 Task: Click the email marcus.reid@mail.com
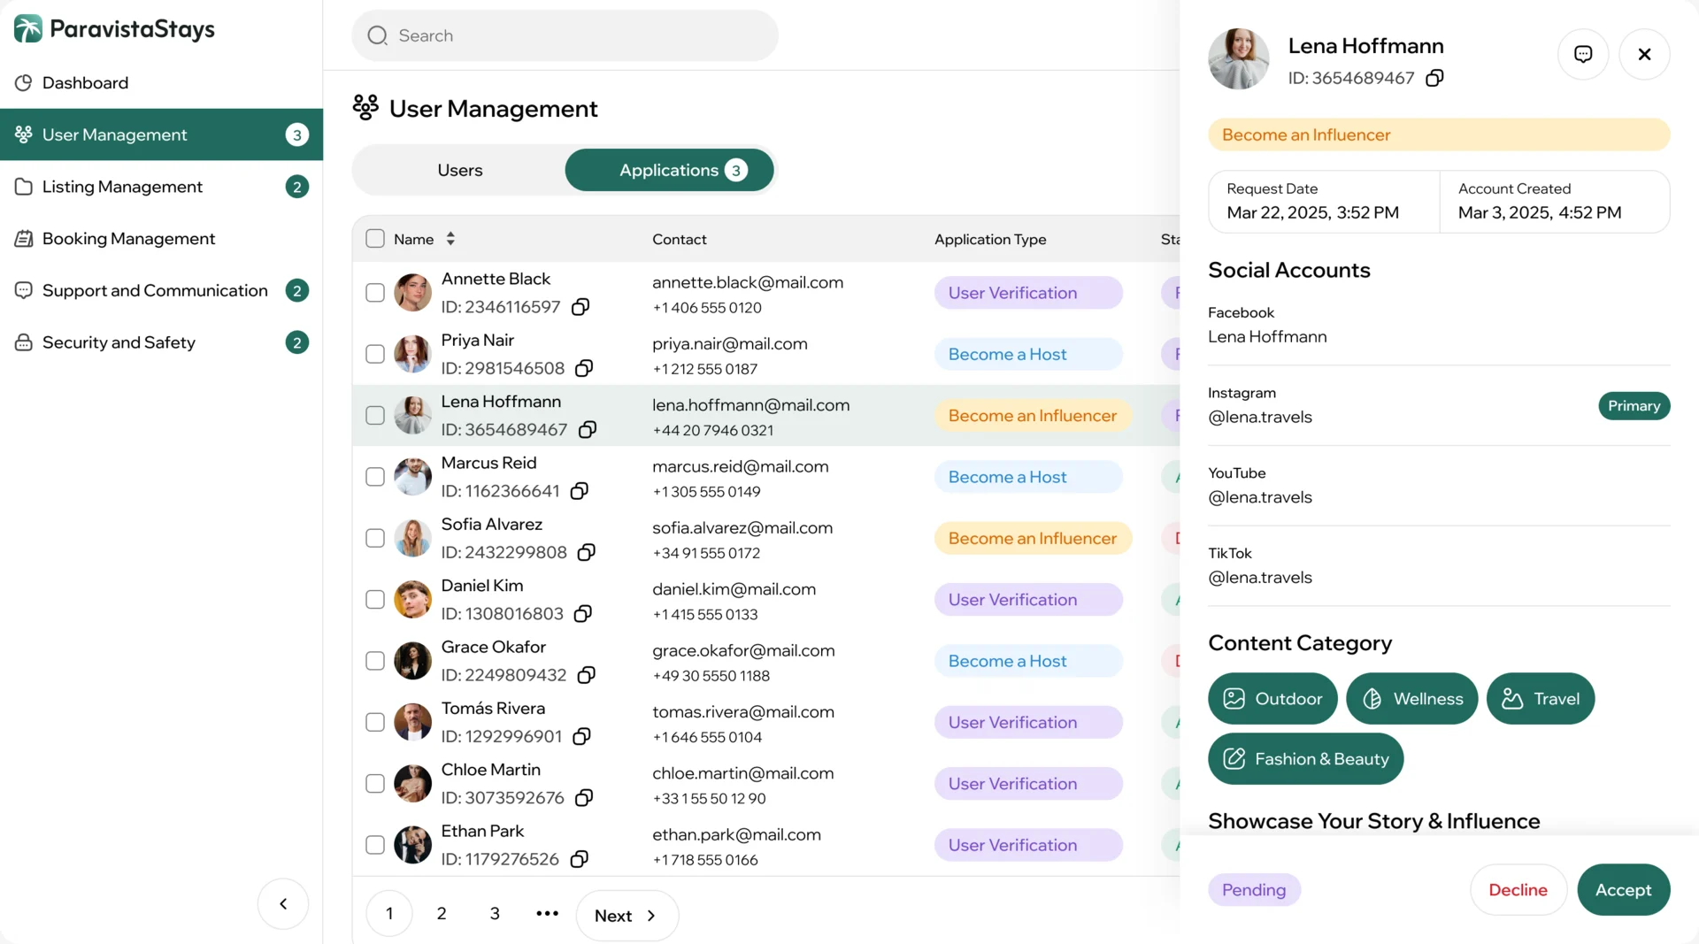[741, 466]
